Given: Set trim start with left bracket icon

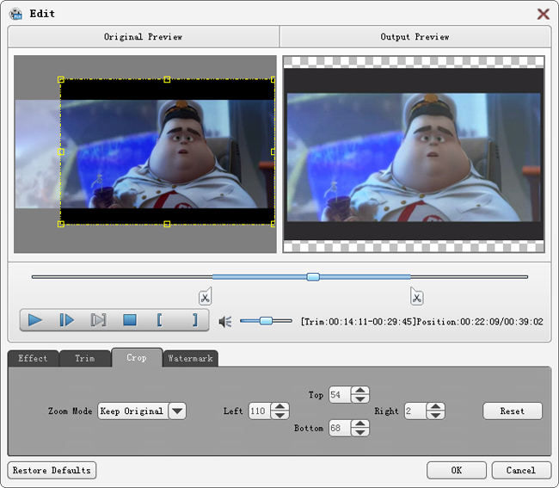Looking at the screenshot, I should [x=159, y=320].
